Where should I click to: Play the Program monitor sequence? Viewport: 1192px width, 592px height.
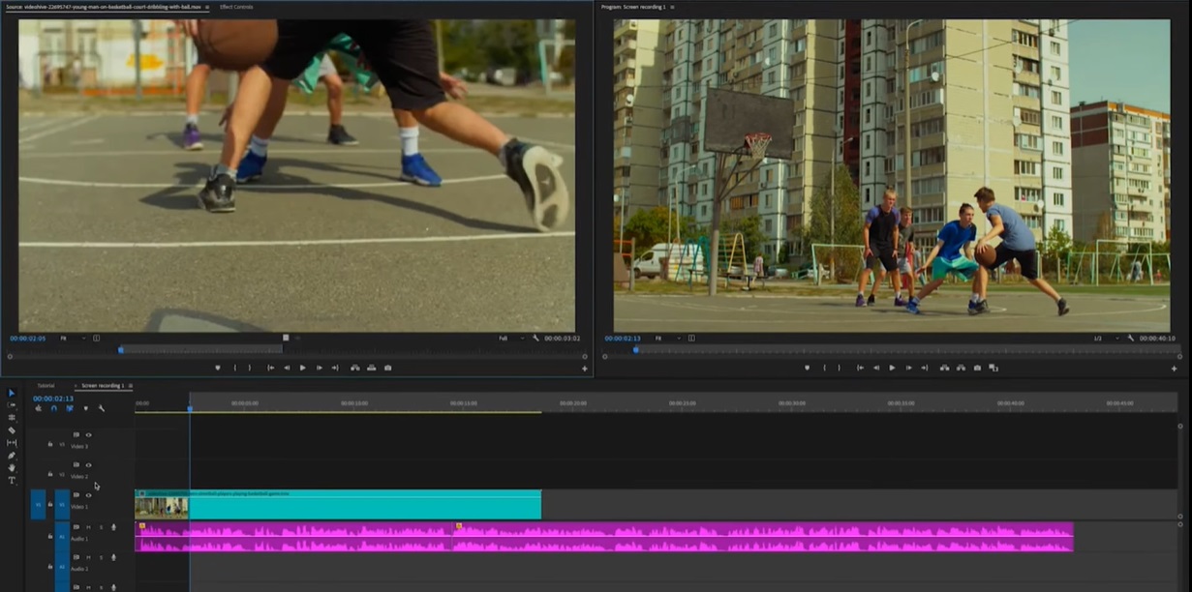pos(892,368)
